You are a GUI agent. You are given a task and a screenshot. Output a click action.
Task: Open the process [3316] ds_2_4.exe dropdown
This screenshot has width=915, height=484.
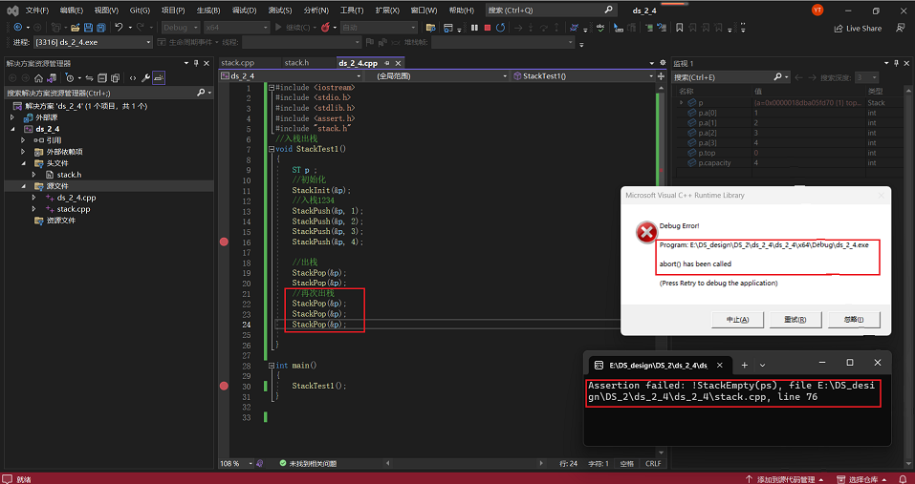tap(93, 43)
